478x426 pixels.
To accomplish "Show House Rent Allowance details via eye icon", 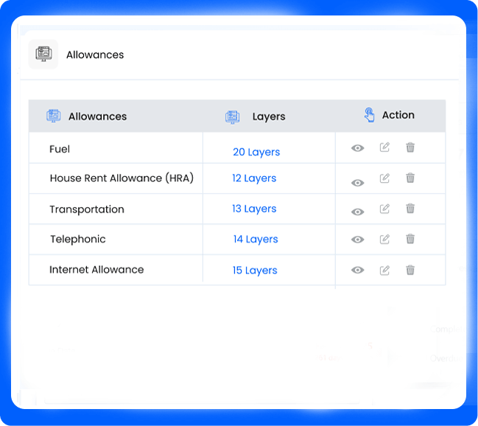I will pyautogui.click(x=357, y=183).
